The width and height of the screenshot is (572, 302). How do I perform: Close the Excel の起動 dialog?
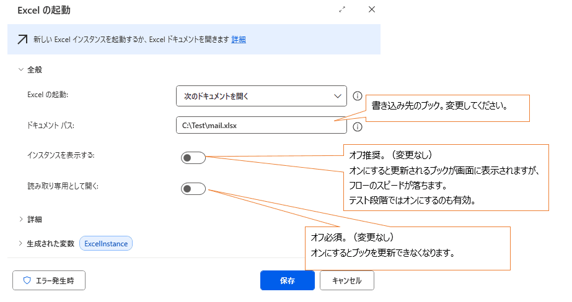[x=372, y=9]
